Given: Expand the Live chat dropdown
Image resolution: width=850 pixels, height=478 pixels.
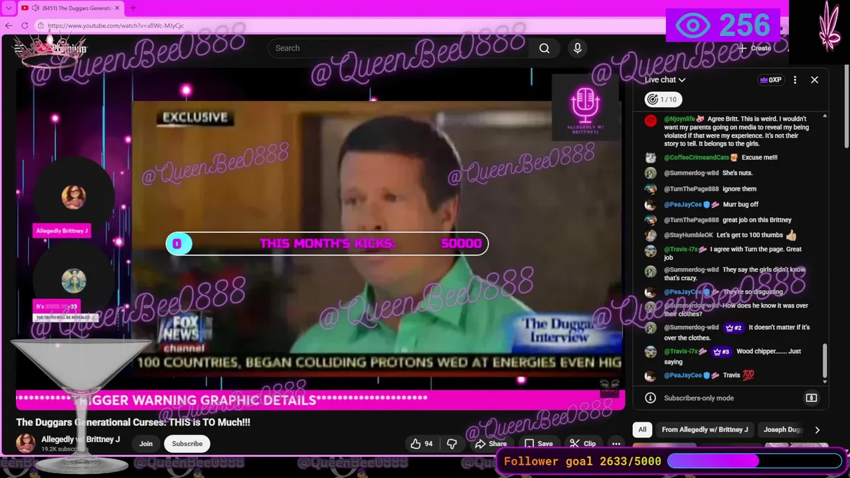Looking at the screenshot, I should click(665, 80).
